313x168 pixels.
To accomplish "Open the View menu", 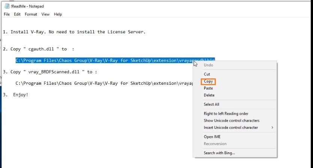I will (45, 14).
